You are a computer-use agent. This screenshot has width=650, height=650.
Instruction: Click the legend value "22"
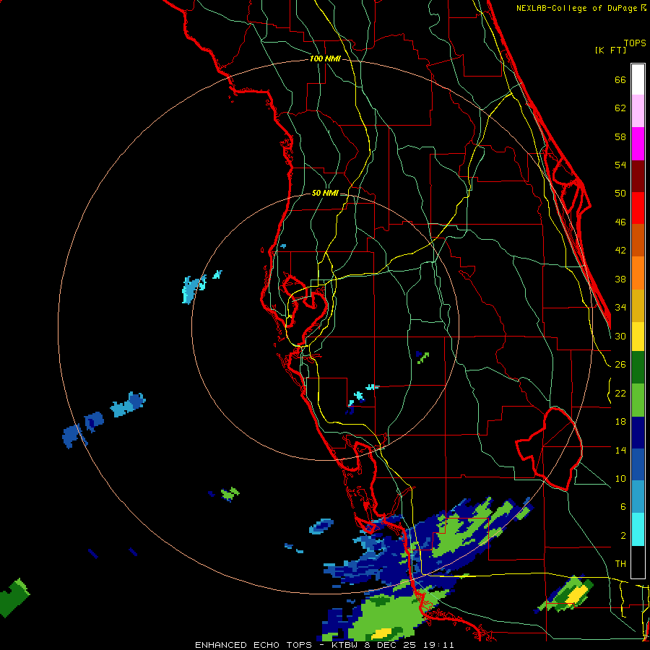click(x=620, y=393)
